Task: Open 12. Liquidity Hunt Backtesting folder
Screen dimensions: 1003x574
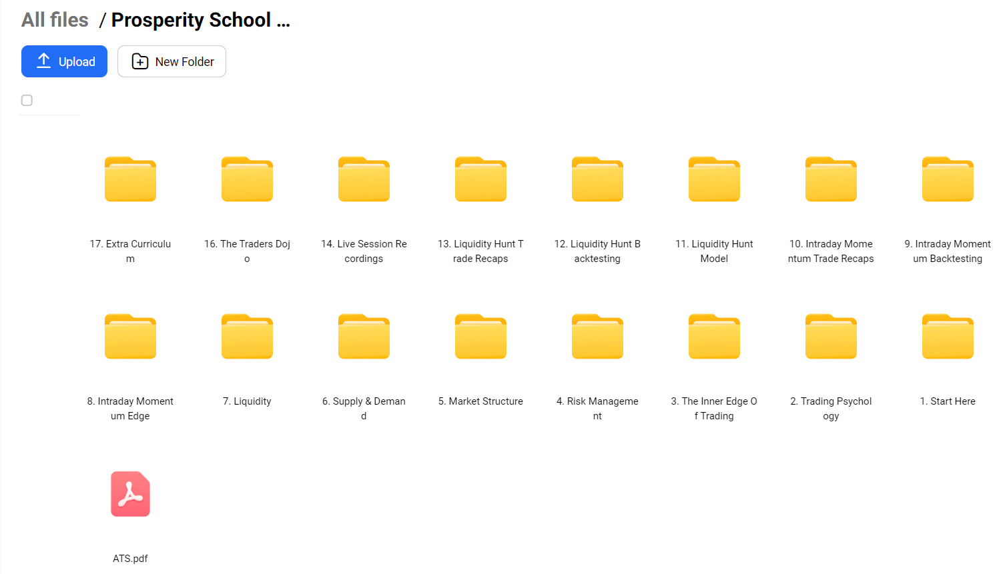Action: click(x=597, y=179)
